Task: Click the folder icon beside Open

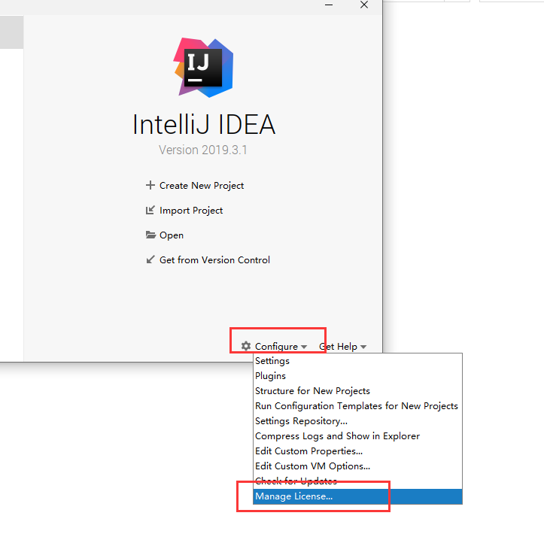Action: [x=150, y=235]
